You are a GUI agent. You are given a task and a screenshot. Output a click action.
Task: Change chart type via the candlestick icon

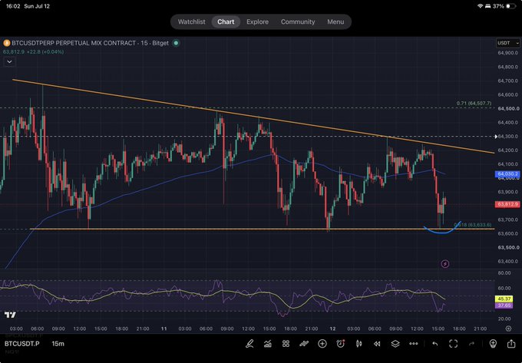tap(359, 344)
